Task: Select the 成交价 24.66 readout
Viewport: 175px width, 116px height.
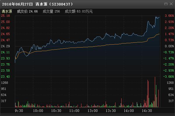Action: tap(27, 11)
